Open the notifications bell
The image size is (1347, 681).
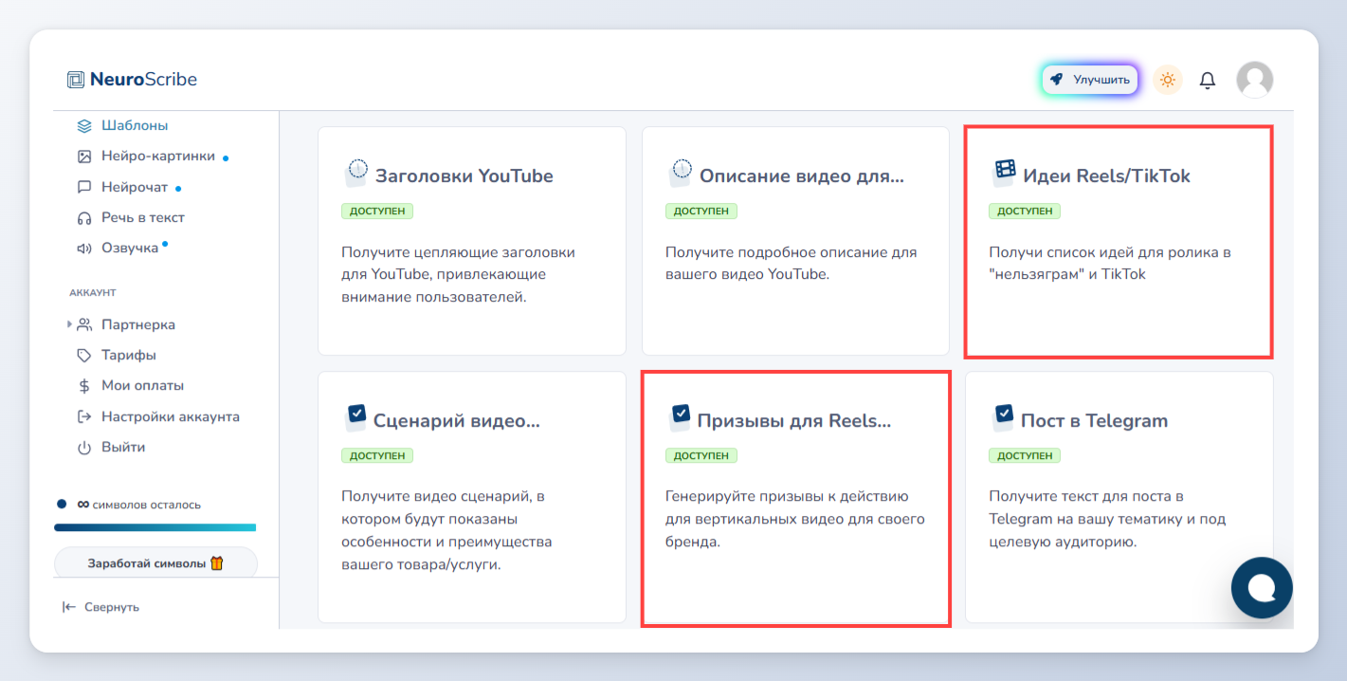coord(1208,81)
